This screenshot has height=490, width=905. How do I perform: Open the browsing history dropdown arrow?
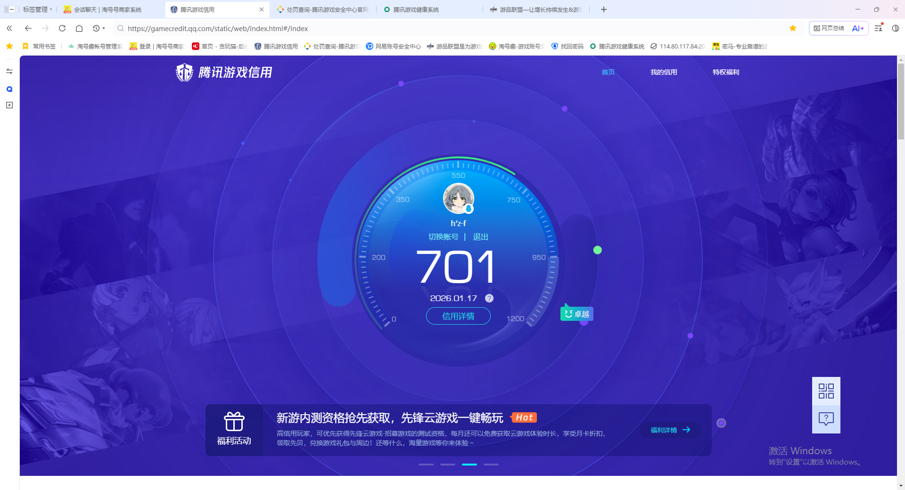pos(103,28)
